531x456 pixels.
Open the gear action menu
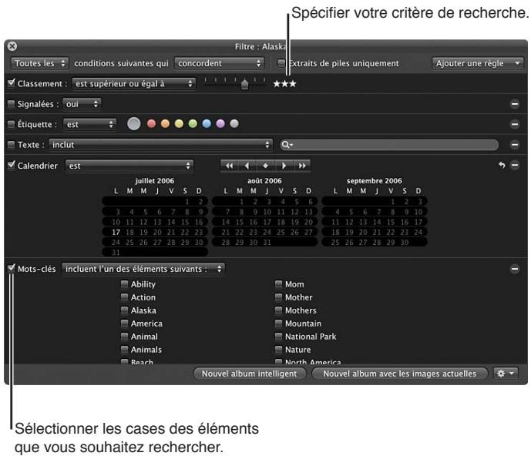(506, 374)
